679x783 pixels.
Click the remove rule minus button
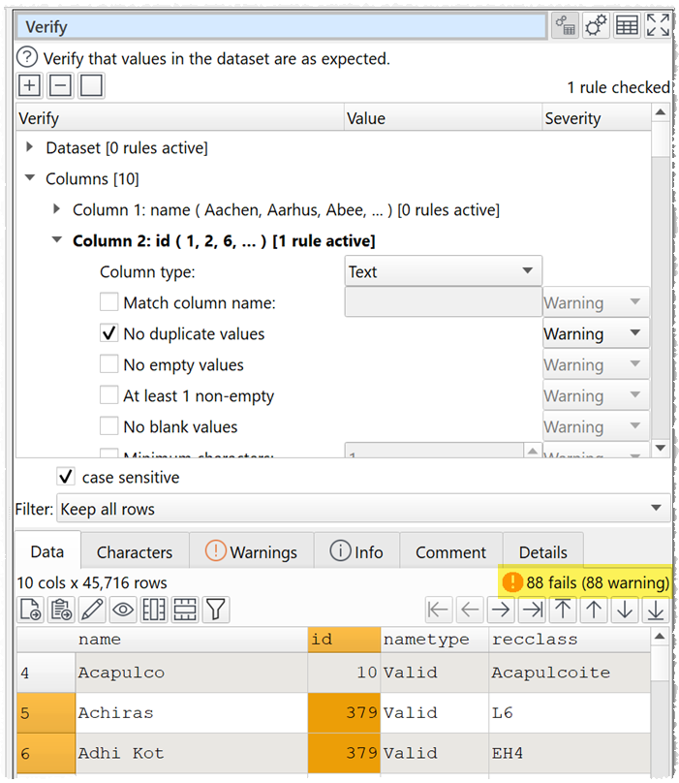tap(60, 86)
